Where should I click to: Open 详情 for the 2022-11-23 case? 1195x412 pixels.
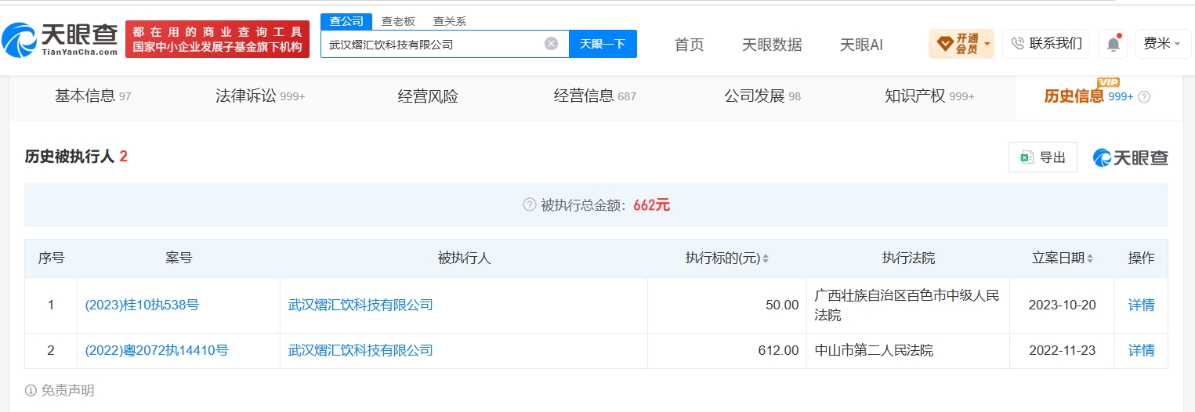(x=1141, y=350)
